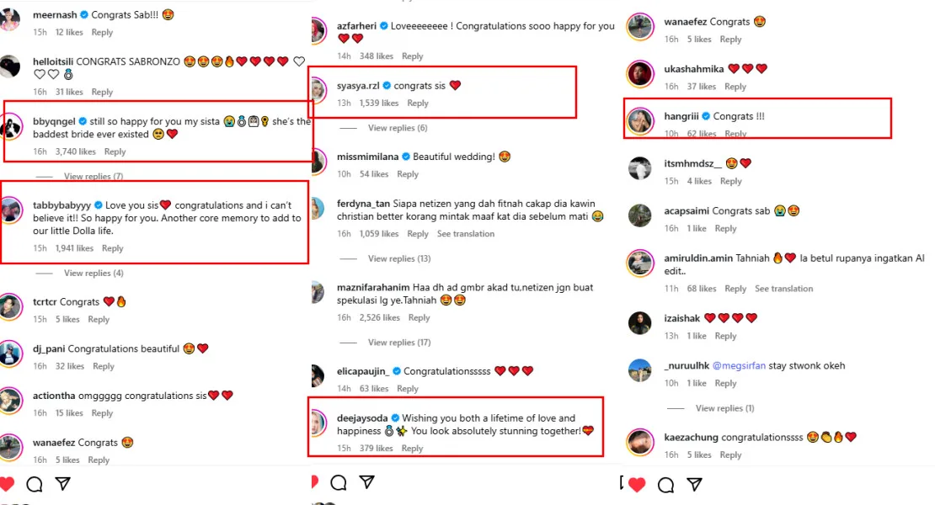Toggle red heart like below kaezachung's comment

click(x=637, y=484)
